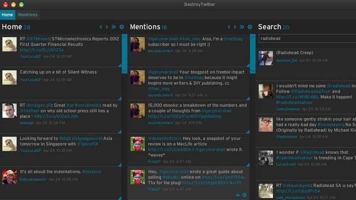356x200 pixels.
Task: Click the Mentions column title
Action: click(x=145, y=27)
